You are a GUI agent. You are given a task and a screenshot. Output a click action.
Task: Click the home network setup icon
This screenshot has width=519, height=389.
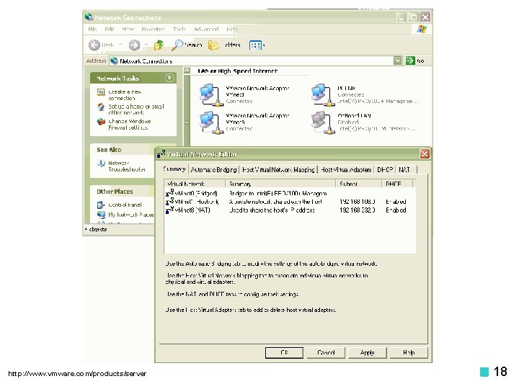[101, 107]
